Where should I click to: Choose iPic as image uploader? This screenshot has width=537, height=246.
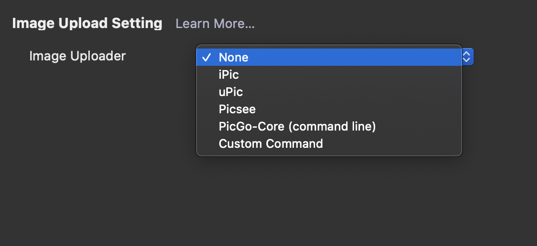click(x=228, y=74)
